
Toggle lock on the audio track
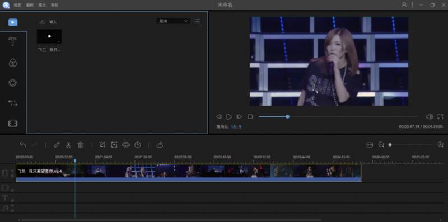(12, 211)
